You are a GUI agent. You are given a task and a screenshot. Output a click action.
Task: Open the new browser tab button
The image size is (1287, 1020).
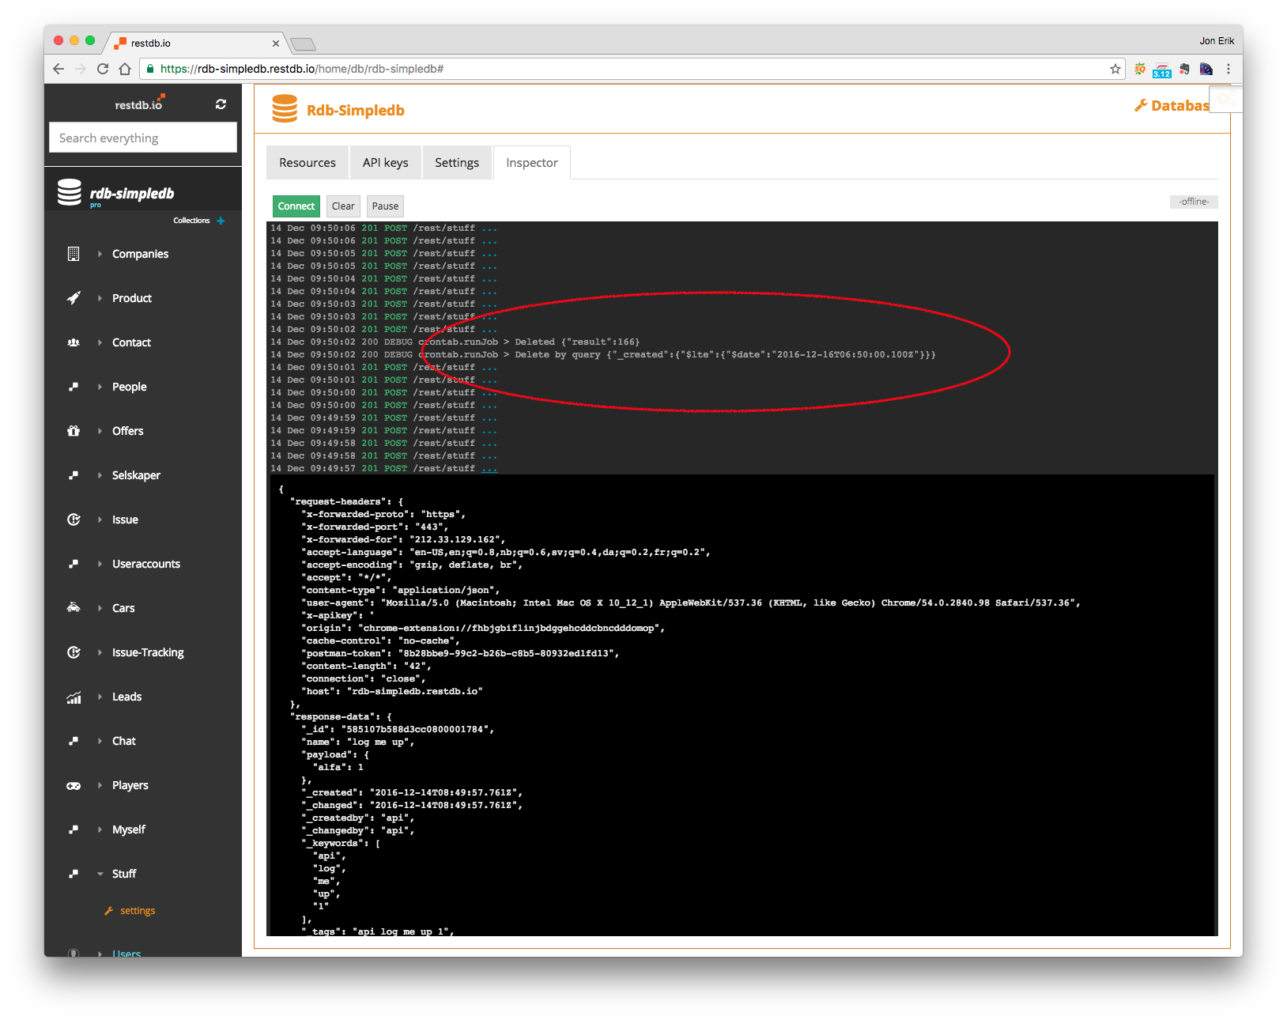pyautogui.click(x=303, y=43)
